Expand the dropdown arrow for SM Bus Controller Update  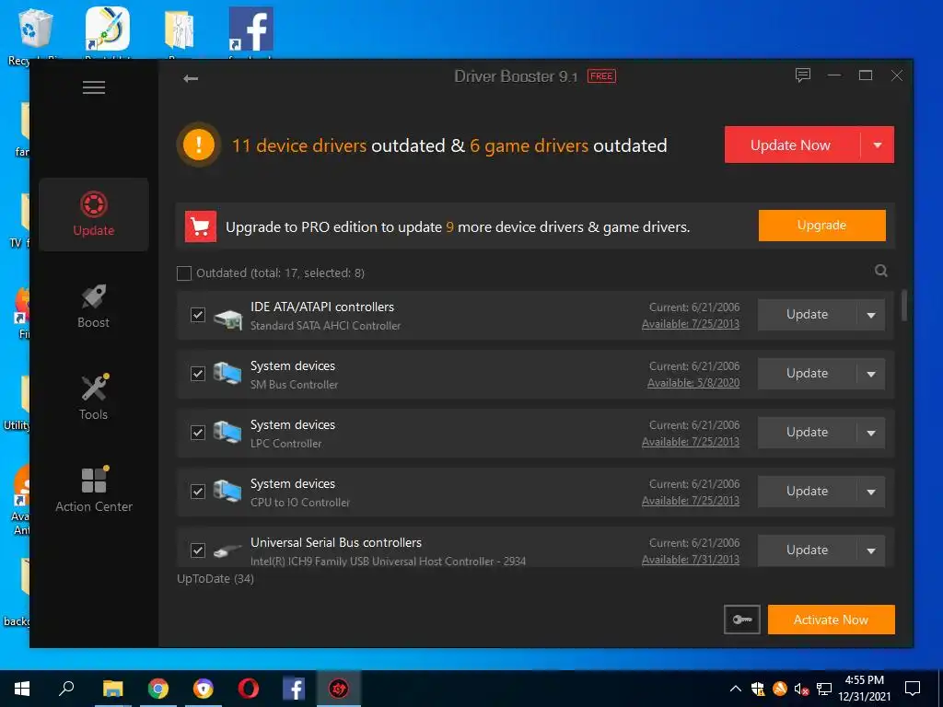[871, 374]
